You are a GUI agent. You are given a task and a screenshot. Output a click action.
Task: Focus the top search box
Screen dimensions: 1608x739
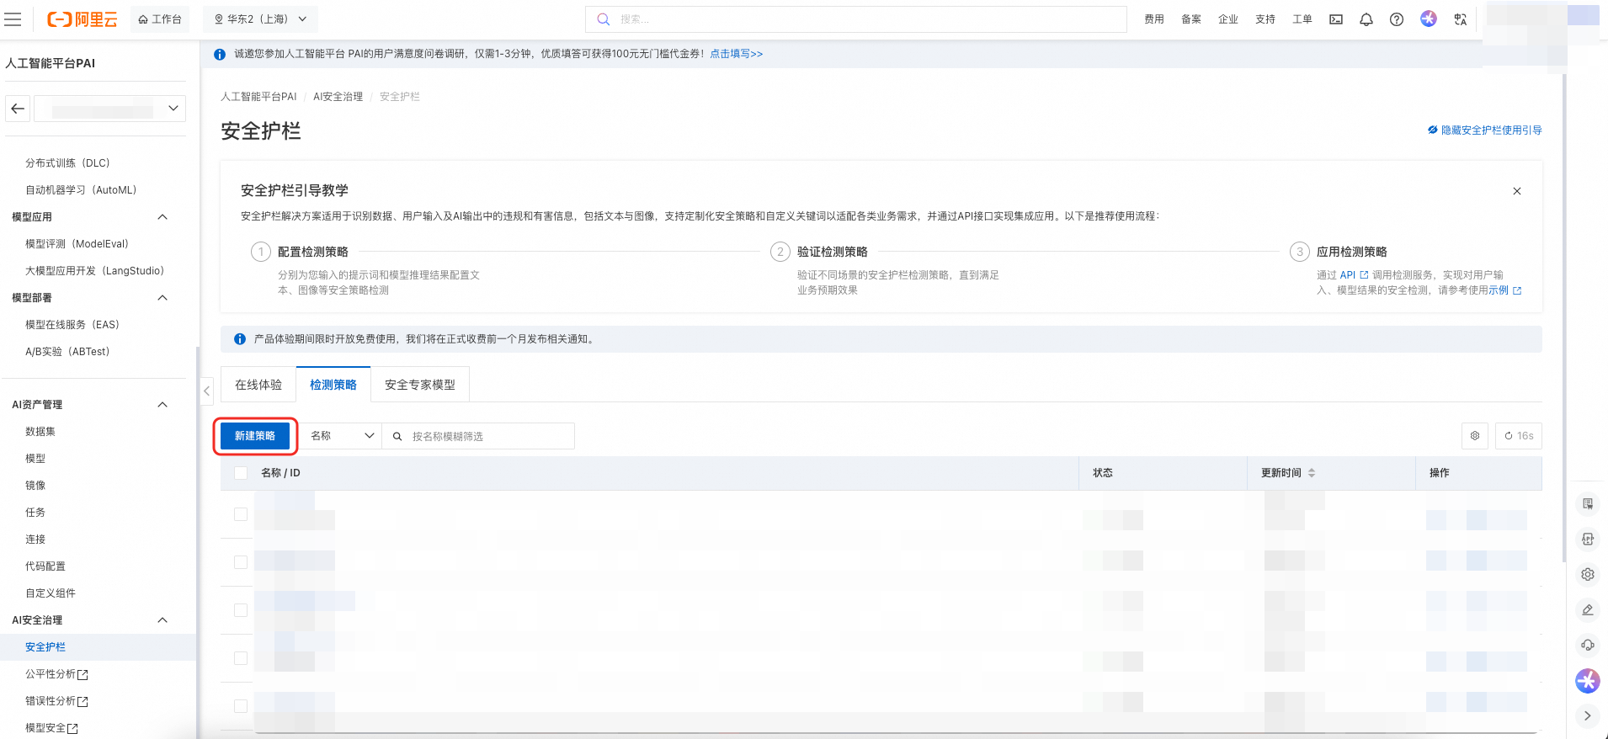(855, 19)
